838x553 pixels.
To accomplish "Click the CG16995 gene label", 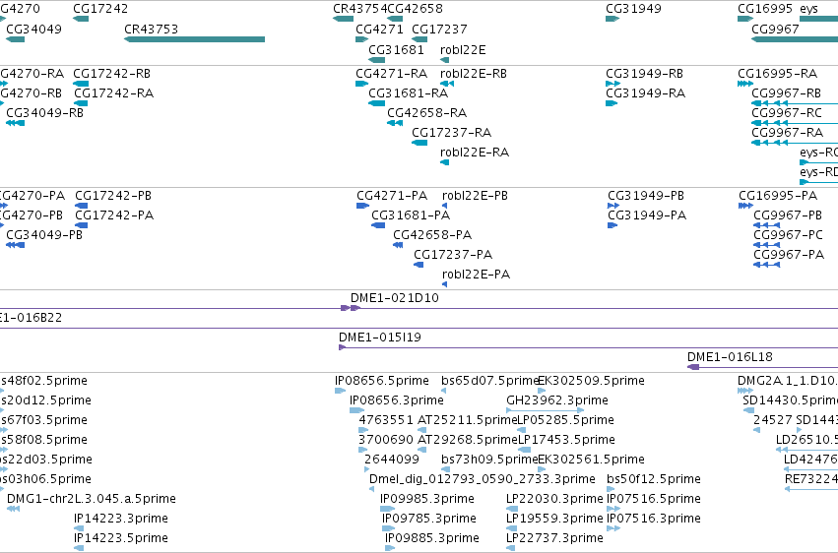I will [765, 9].
